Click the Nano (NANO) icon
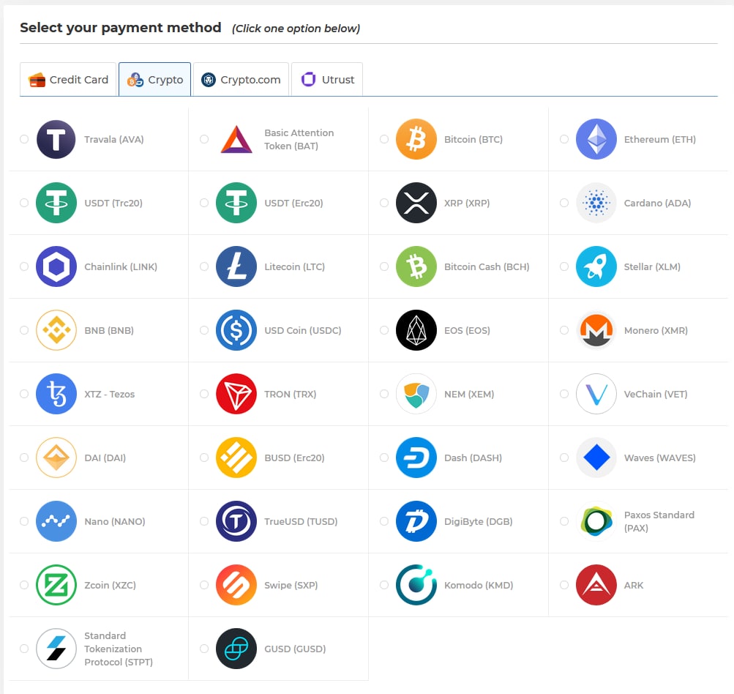Image resolution: width=734 pixels, height=694 pixels. (x=56, y=522)
